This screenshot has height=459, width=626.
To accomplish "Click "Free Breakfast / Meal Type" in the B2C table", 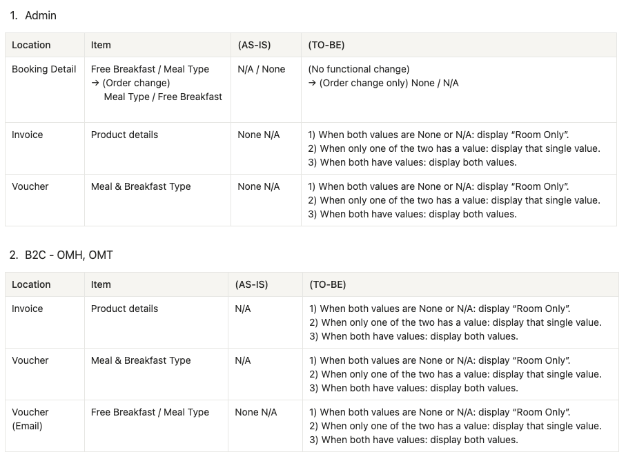I will [150, 412].
